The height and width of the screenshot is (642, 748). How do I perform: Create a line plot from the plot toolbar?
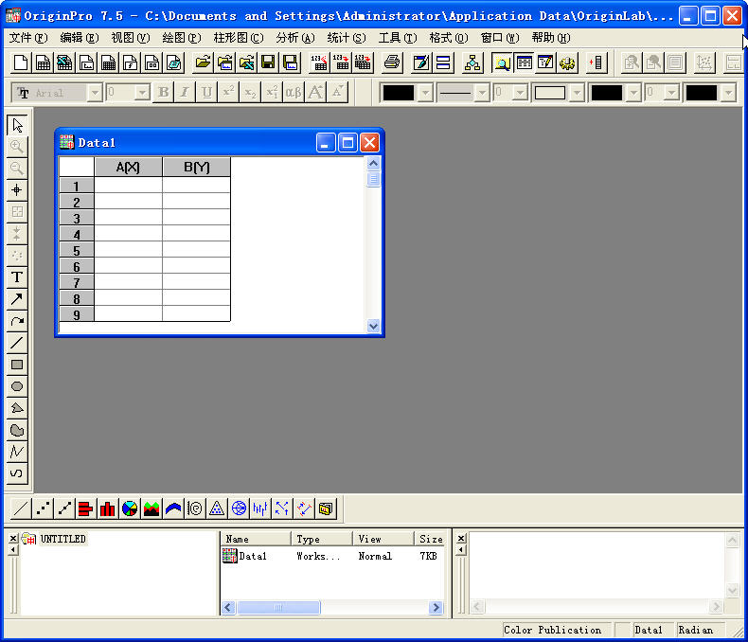click(x=21, y=508)
